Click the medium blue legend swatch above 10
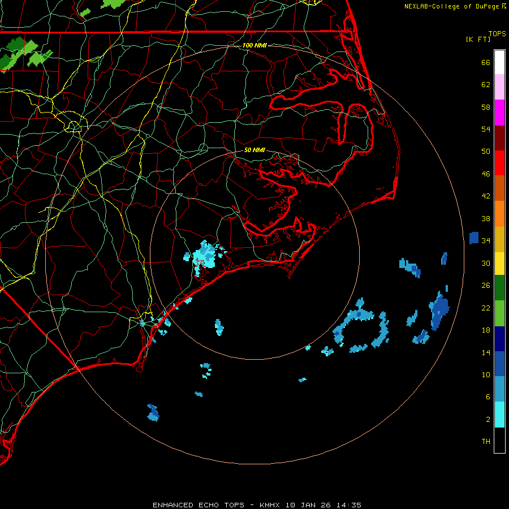Viewport: 509px width, 509px height. [x=499, y=364]
